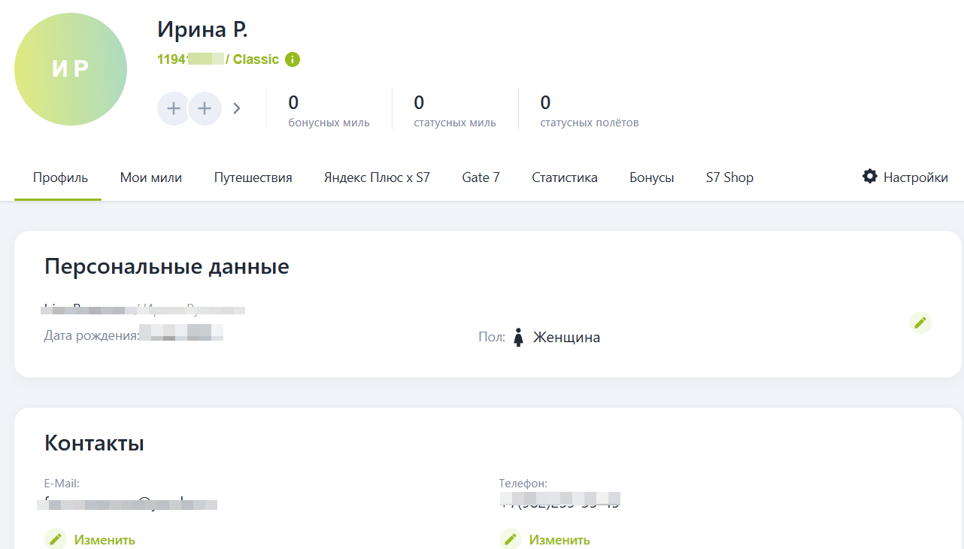Expand the chevron arrow beside the plus circles
Viewport: 964px width, 549px height.
point(237,108)
